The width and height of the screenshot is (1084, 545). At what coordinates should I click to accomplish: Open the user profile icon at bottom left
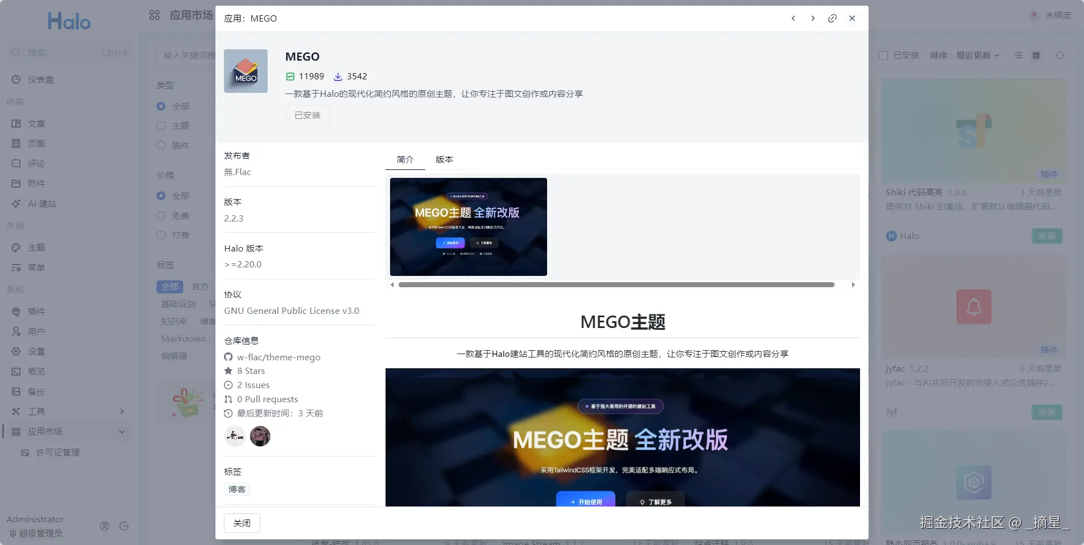click(104, 526)
